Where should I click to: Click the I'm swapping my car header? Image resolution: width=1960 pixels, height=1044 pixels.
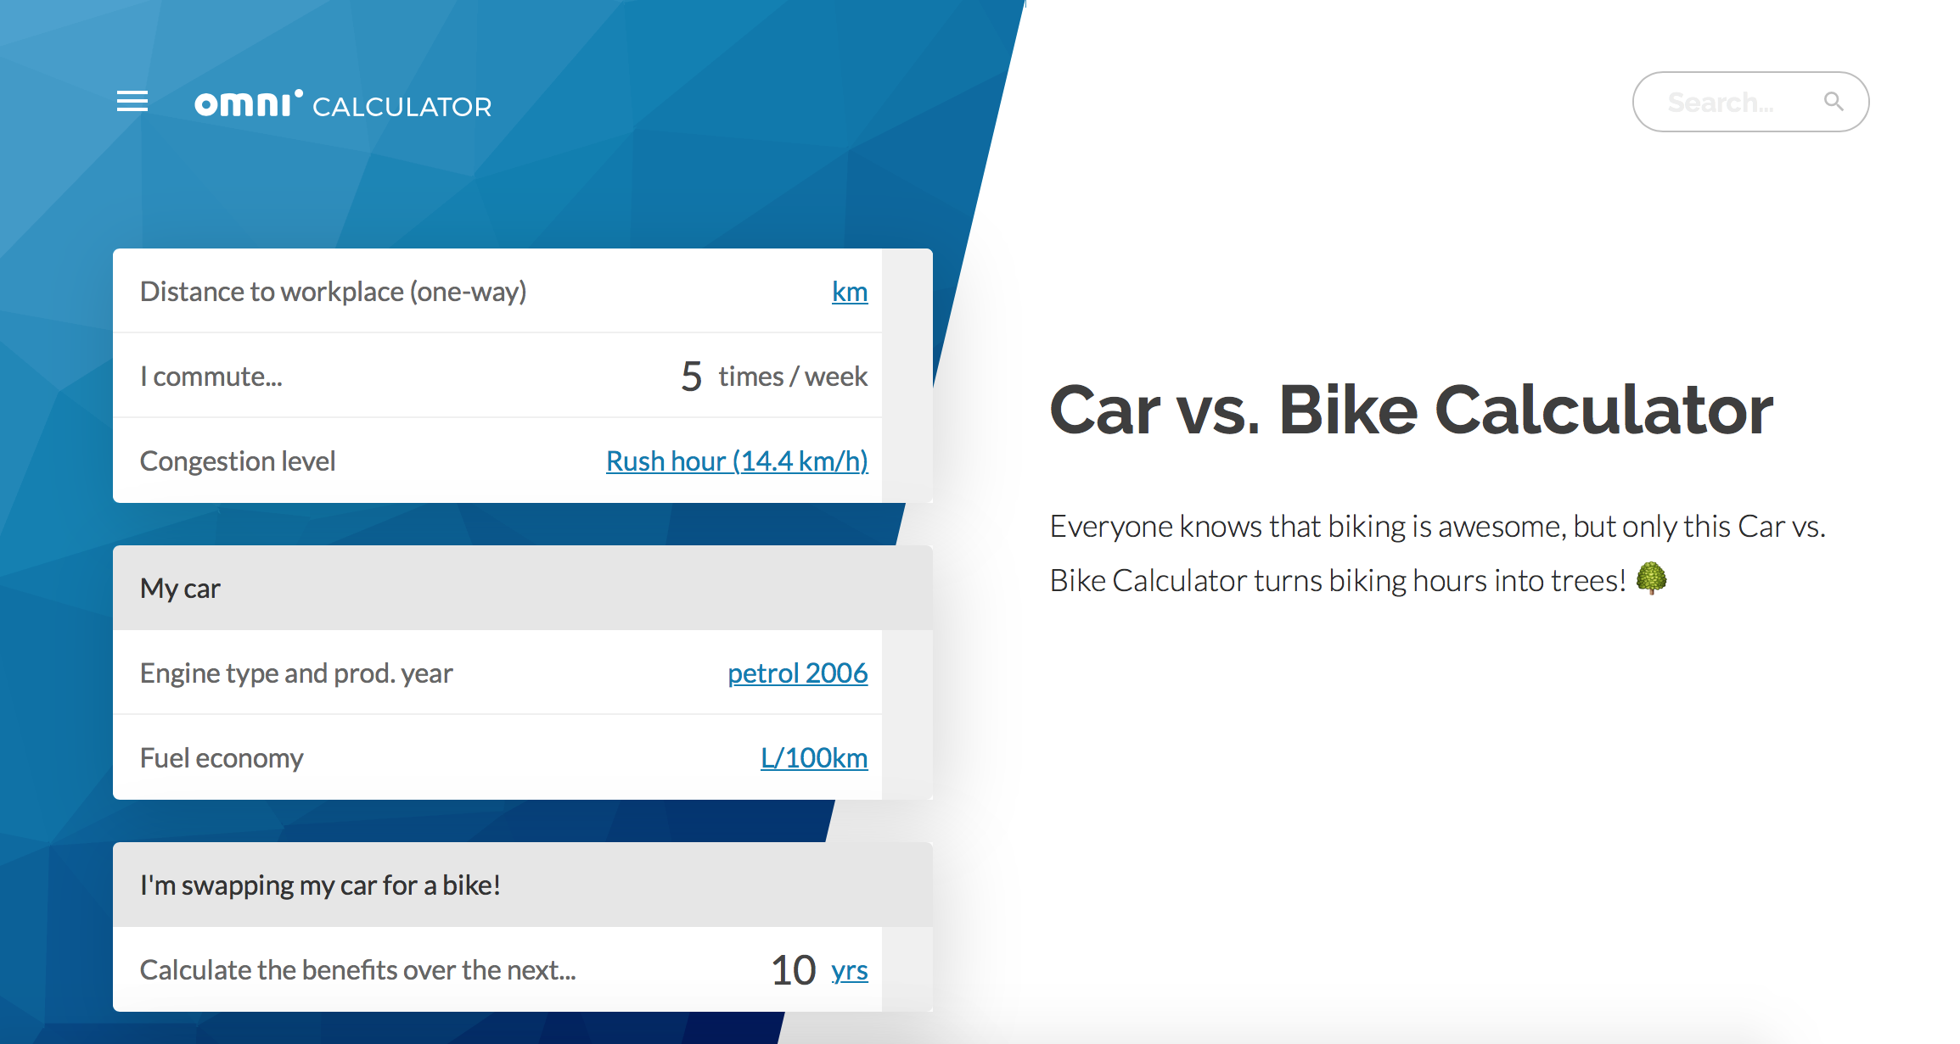[x=321, y=885]
